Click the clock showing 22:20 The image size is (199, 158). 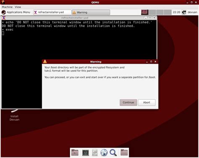coord(176,12)
